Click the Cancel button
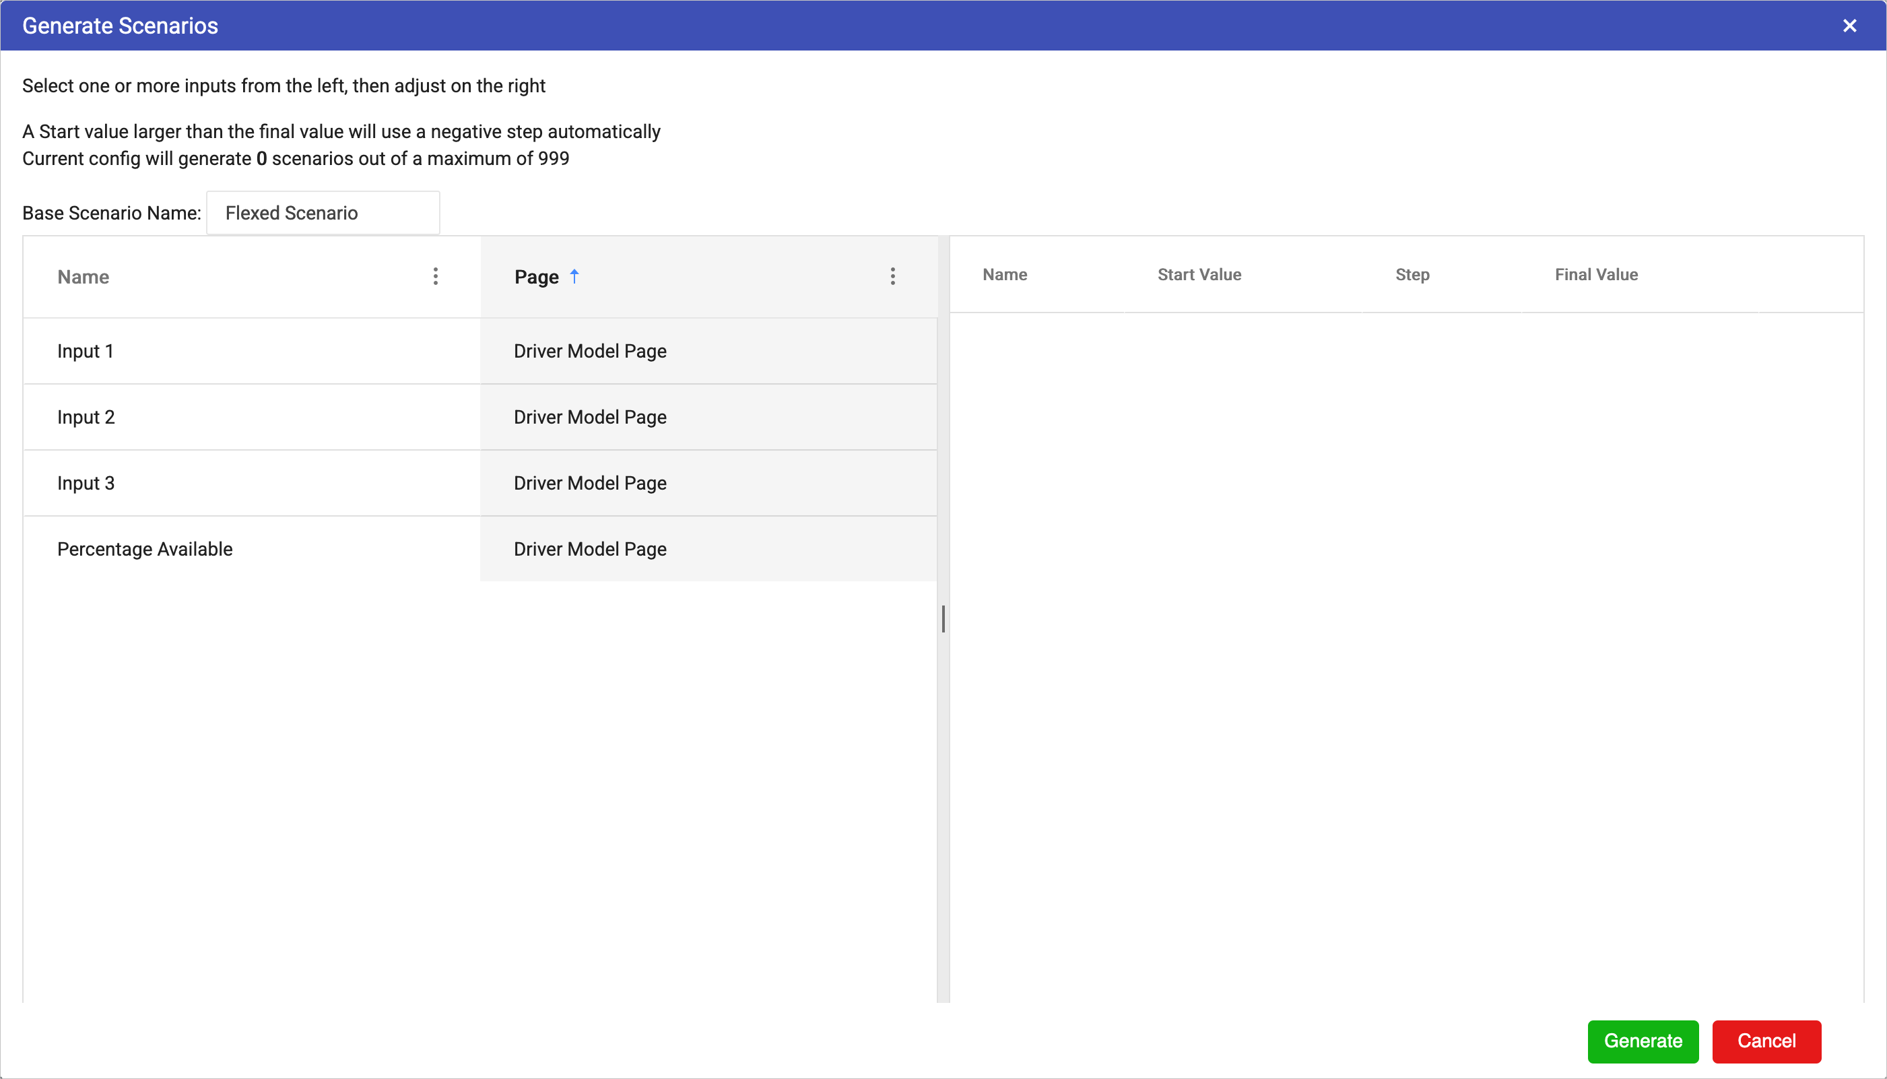Image resolution: width=1887 pixels, height=1079 pixels. click(x=1766, y=1041)
